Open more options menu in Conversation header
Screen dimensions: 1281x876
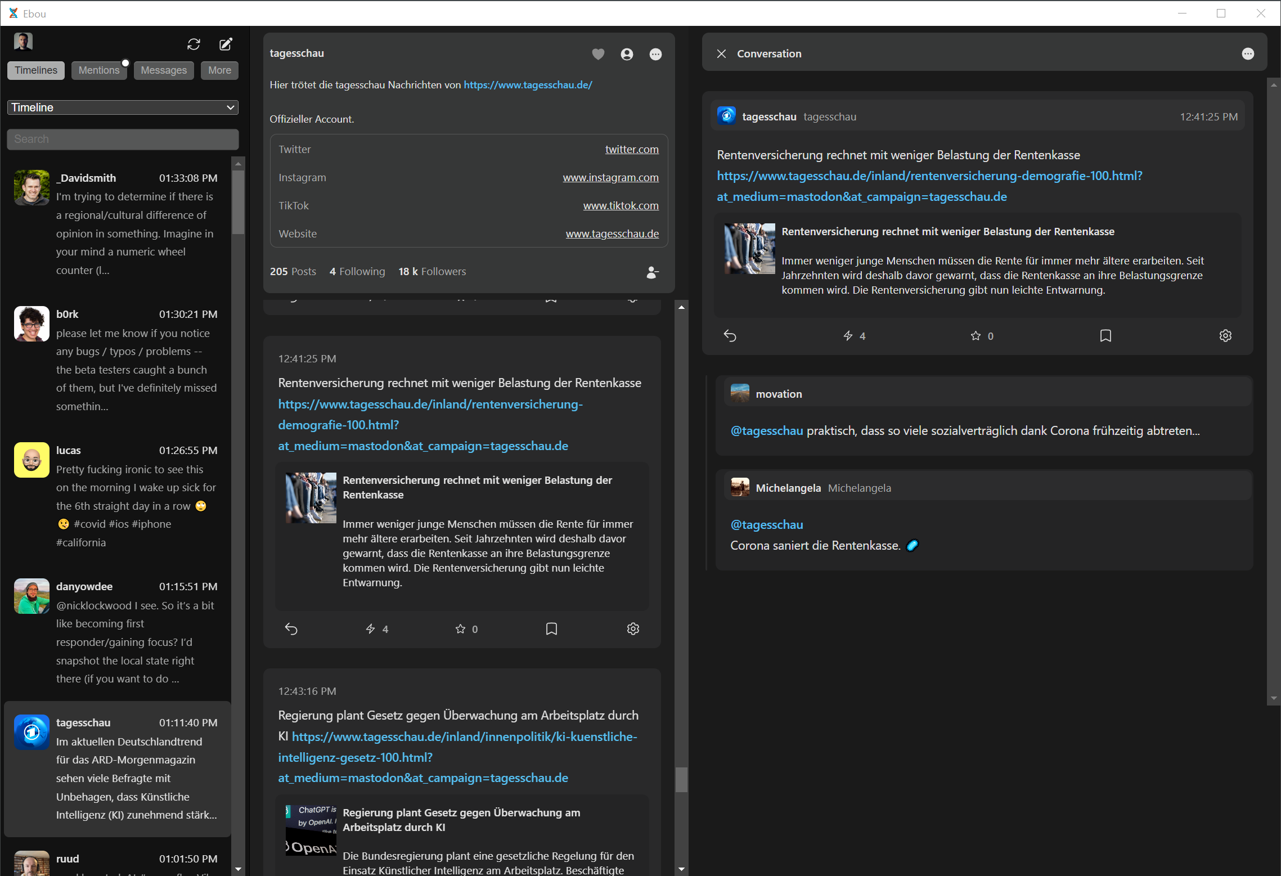click(x=1248, y=54)
